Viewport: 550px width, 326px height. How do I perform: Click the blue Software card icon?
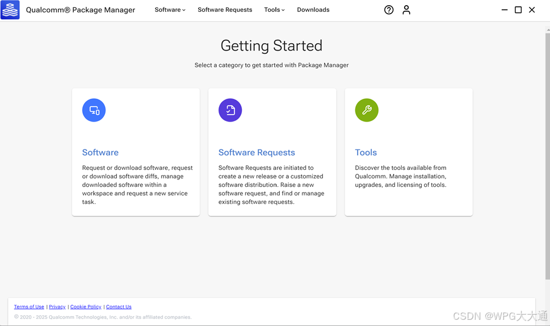click(x=94, y=110)
